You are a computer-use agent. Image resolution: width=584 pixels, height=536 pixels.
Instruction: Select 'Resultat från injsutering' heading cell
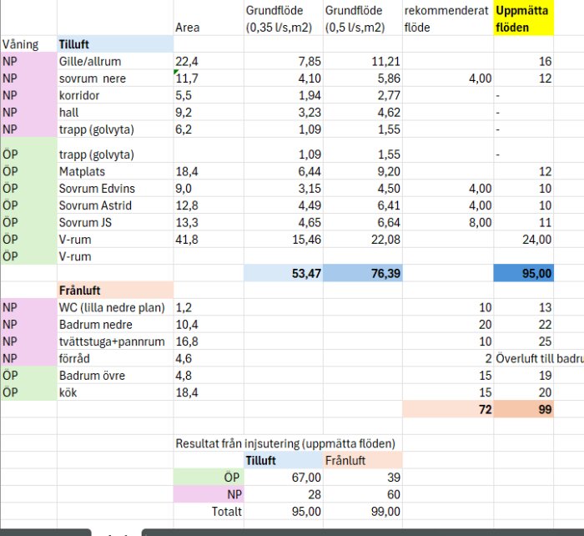[285, 443]
